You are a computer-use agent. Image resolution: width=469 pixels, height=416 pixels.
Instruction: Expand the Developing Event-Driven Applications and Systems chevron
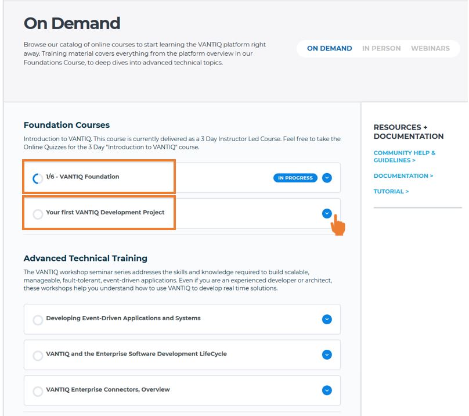click(327, 319)
